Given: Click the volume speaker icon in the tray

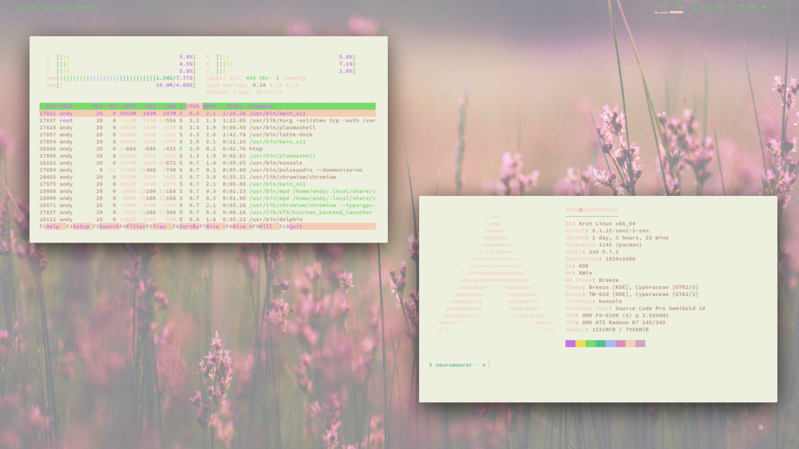Looking at the screenshot, I should point(752,7).
